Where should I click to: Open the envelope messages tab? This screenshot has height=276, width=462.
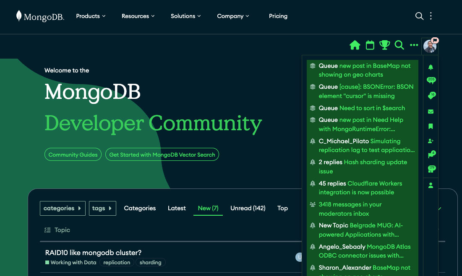(x=431, y=111)
